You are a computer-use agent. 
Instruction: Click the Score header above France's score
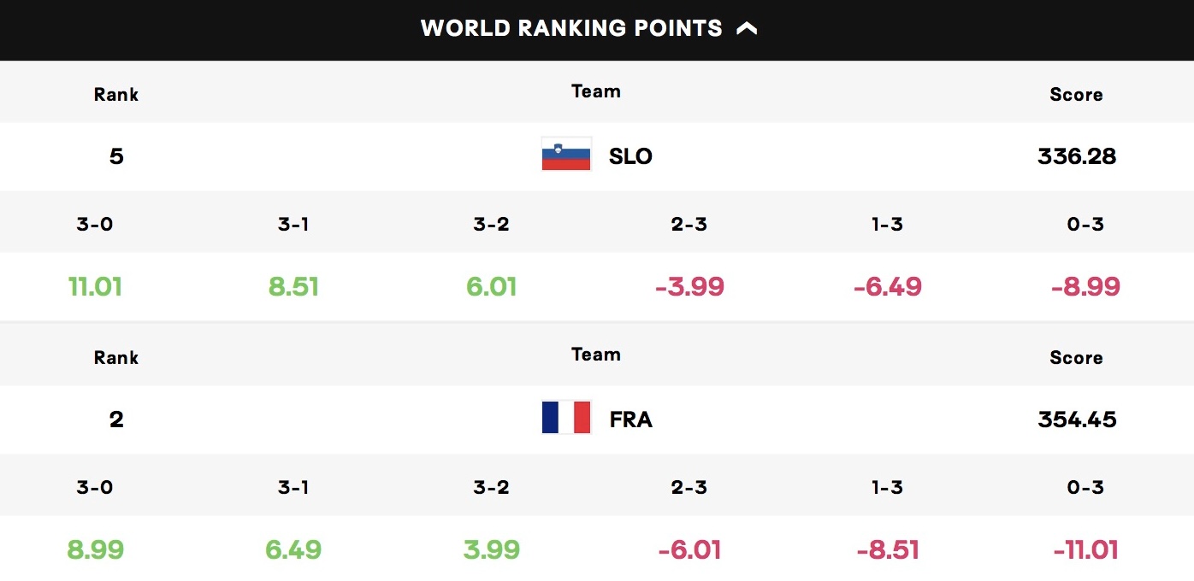[1076, 358]
